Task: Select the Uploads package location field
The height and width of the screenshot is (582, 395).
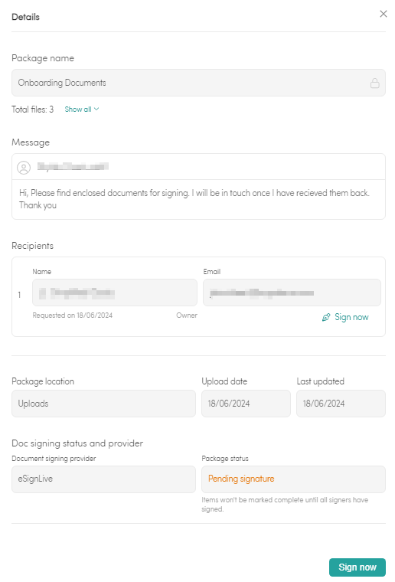Action: coord(103,404)
